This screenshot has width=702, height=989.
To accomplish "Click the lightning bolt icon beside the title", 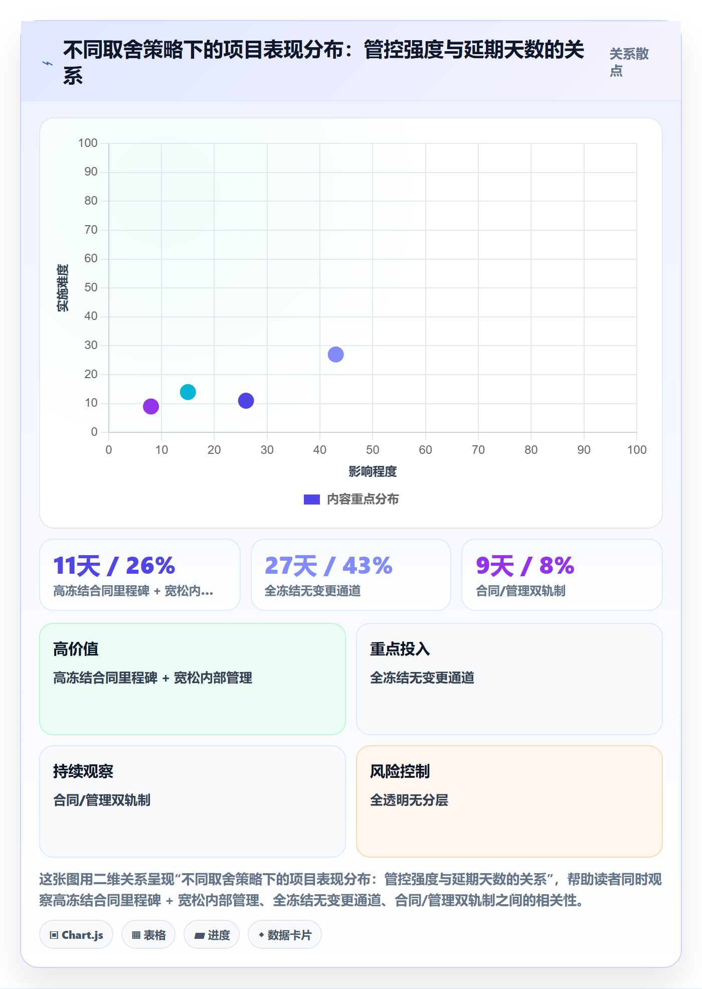I will point(48,63).
